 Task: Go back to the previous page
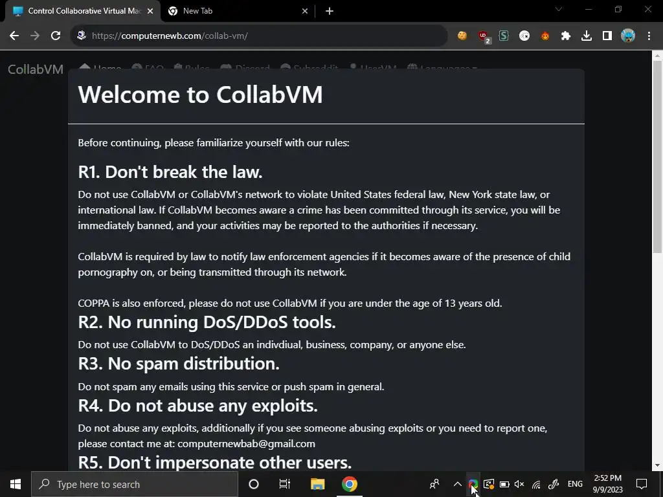(x=14, y=36)
